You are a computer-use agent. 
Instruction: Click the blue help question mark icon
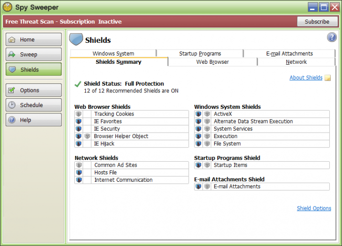click(x=332, y=37)
